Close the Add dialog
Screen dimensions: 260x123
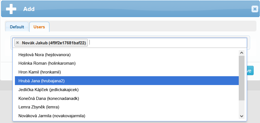point(254,9)
